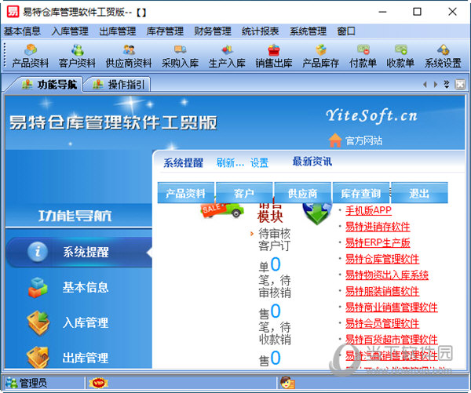The height and width of the screenshot is (393, 471).
Task: Click the 刷新... link
Action: 230,162
